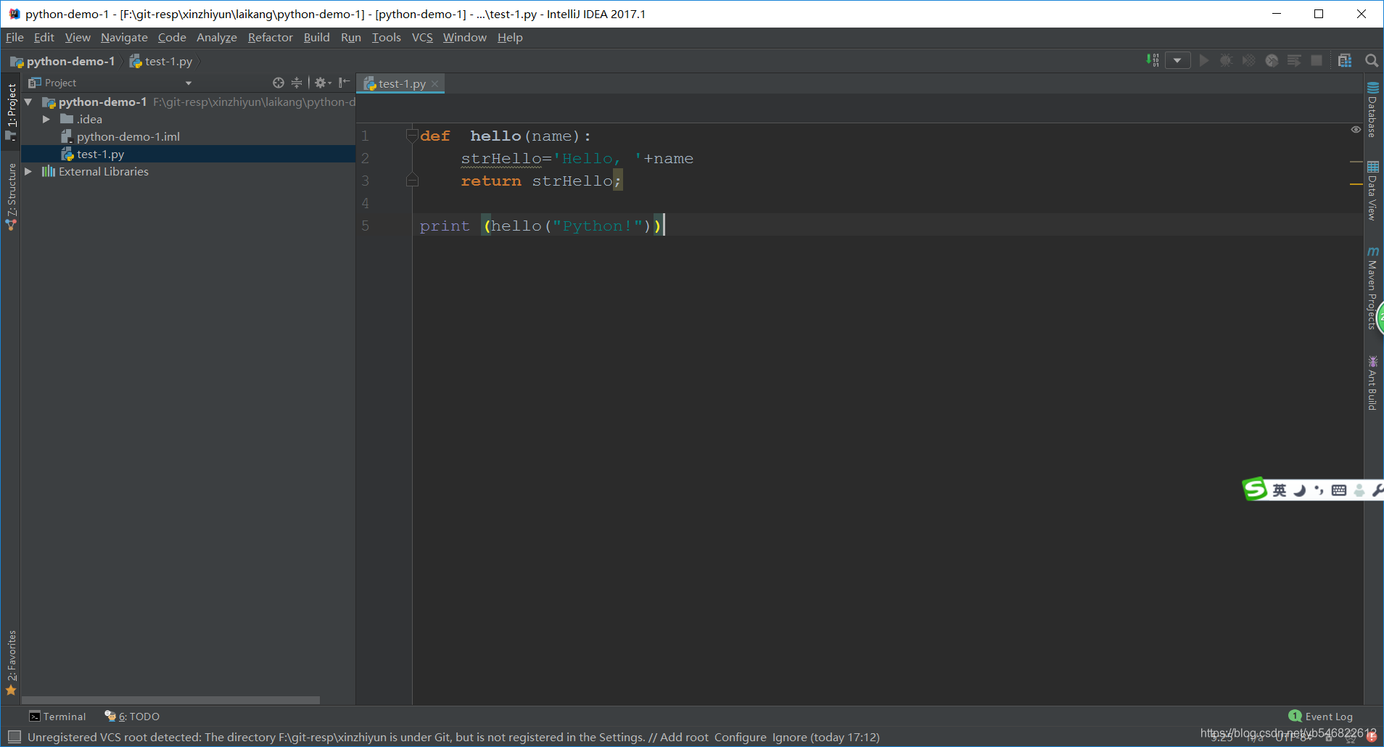1384x747 pixels.
Task: Click test-1.py breadcrumb in navigation bar
Action: (161, 61)
